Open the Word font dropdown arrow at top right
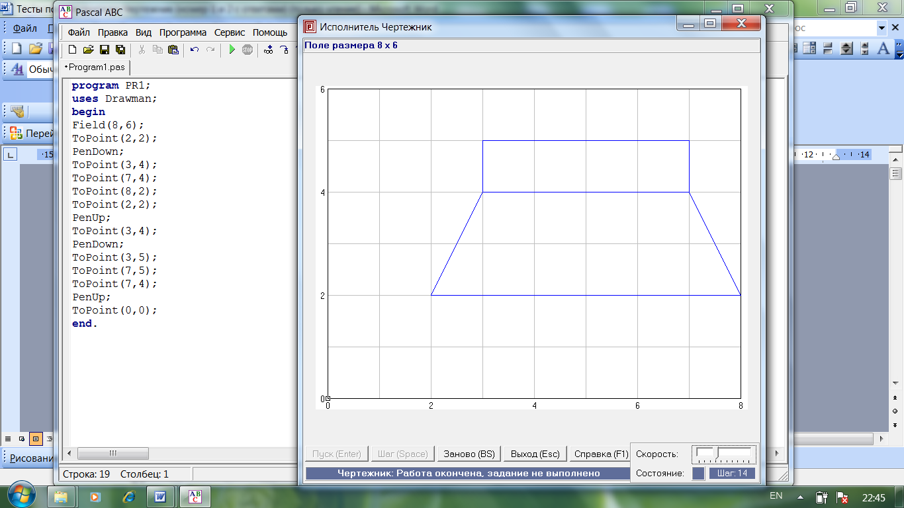Image resolution: width=904 pixels, height=508 pixels. tap(881, 28)
